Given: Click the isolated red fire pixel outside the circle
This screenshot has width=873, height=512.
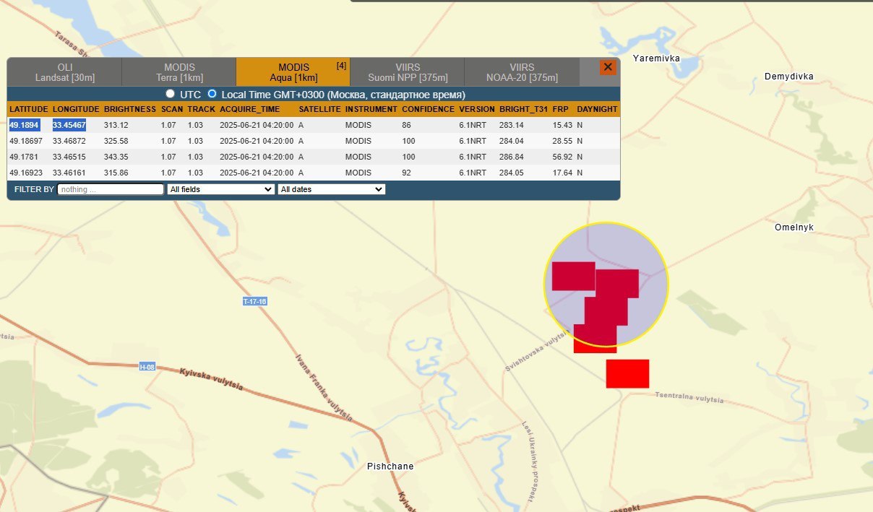Looking at the screenshot, I should pos(627,373).
